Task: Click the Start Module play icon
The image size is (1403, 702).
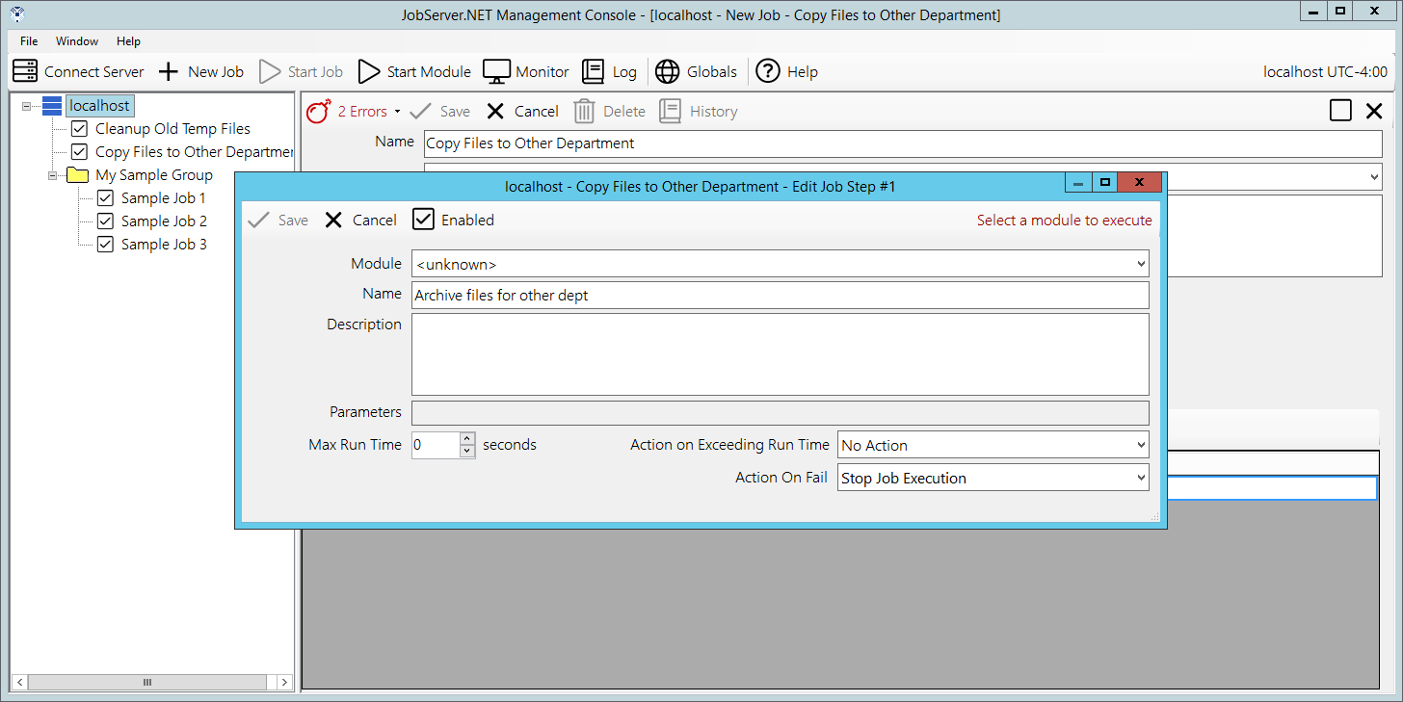Action: [369, 71]
